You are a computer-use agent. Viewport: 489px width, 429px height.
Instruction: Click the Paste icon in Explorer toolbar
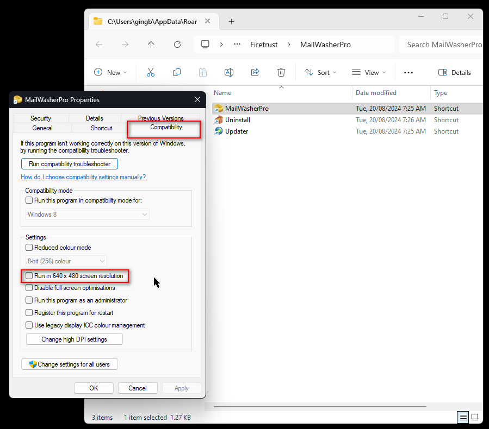[x=203, y=73]
